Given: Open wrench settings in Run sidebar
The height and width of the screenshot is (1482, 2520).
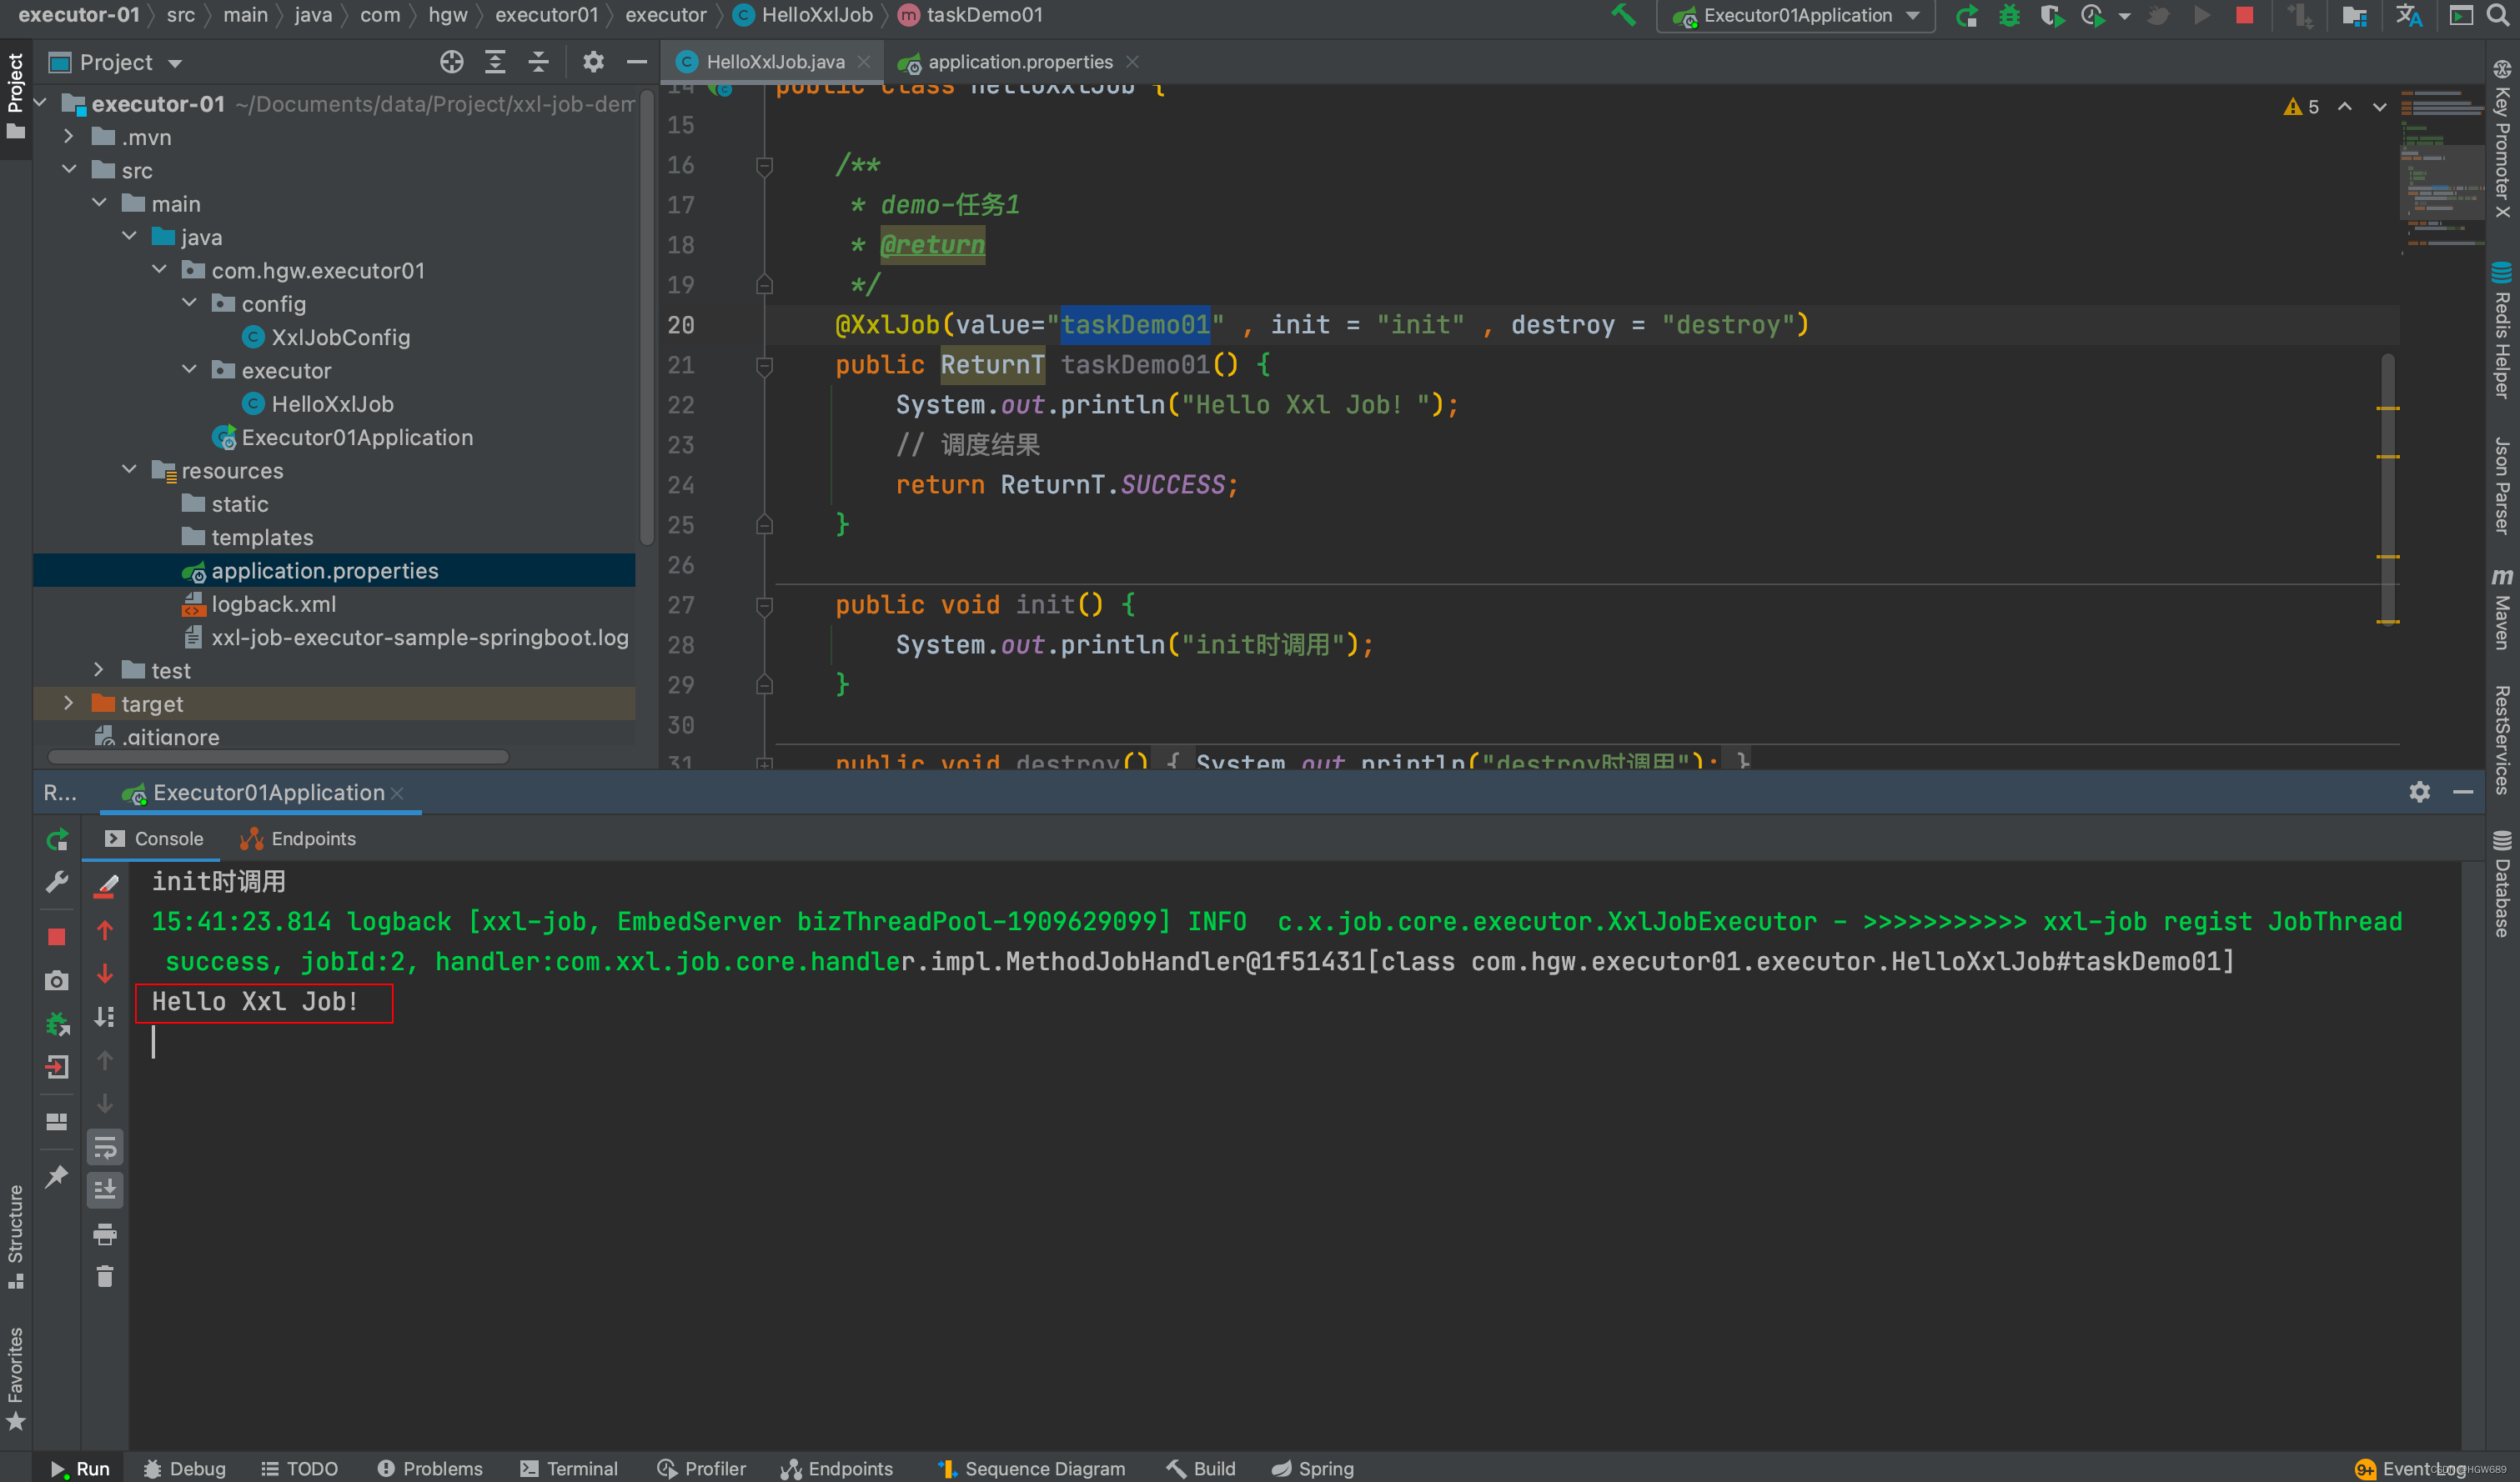Looking at the screenshot, I should (x=57, y=881).
